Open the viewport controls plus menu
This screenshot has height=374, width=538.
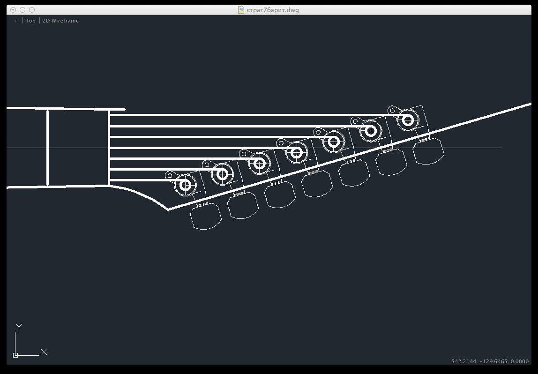coord(15,21)
